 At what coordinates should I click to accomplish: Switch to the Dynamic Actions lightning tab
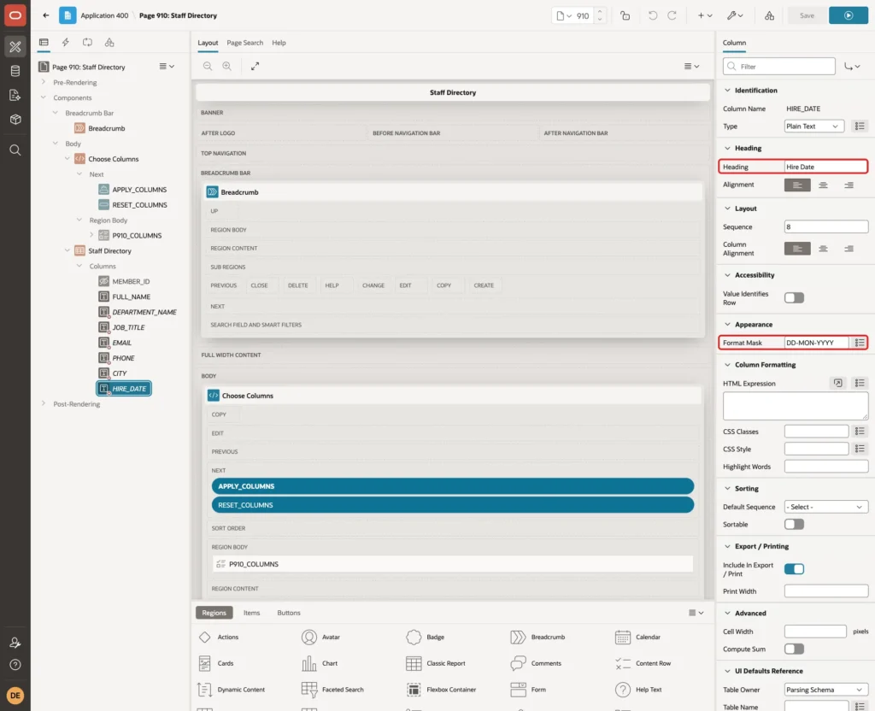65,43
